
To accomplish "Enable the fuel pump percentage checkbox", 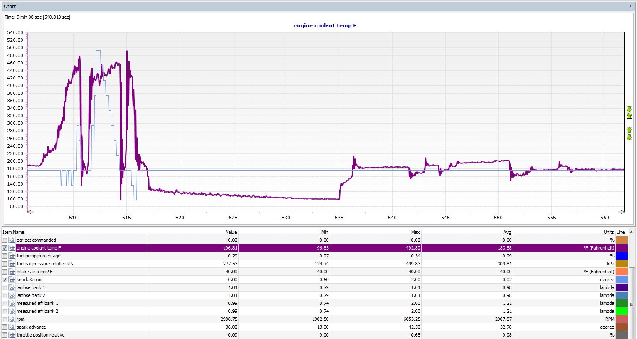I will pyautogui.click(x=5, y=256).
